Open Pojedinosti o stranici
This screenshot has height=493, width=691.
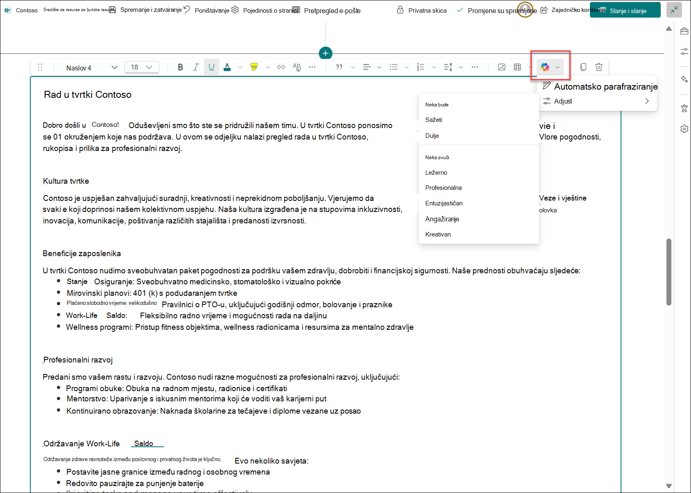tap(265, 10)
